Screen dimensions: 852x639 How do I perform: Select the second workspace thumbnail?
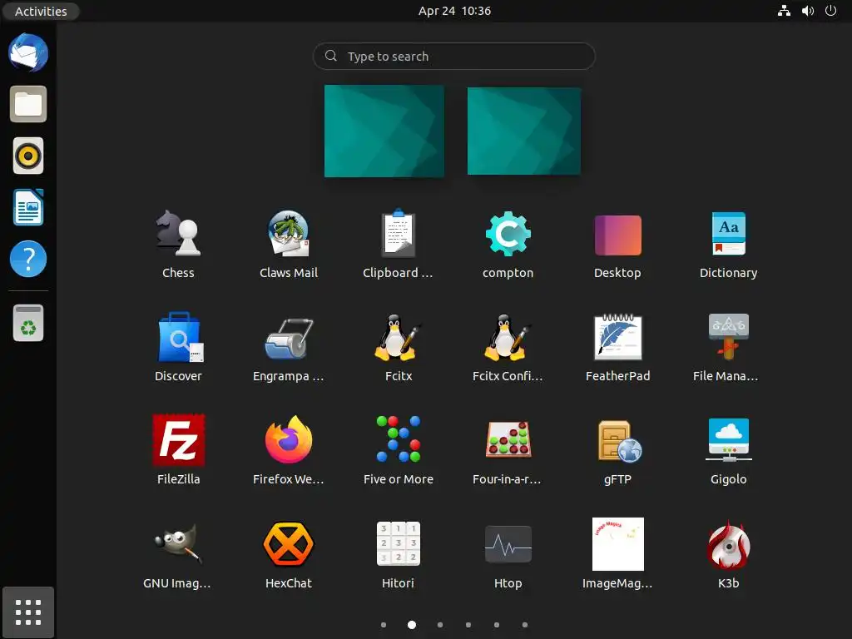pos(524,131)
